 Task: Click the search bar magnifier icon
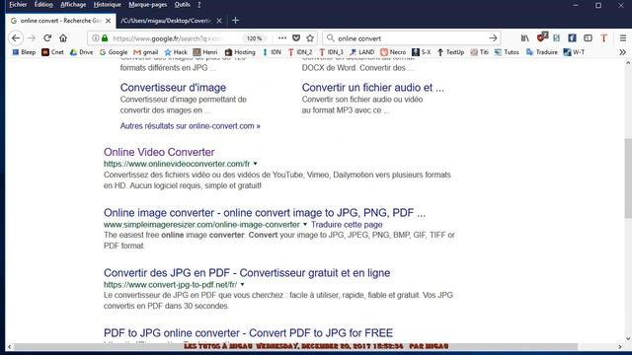point(331,38)
